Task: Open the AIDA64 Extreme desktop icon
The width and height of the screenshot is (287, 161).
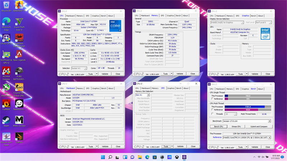Action: (6, 71)
